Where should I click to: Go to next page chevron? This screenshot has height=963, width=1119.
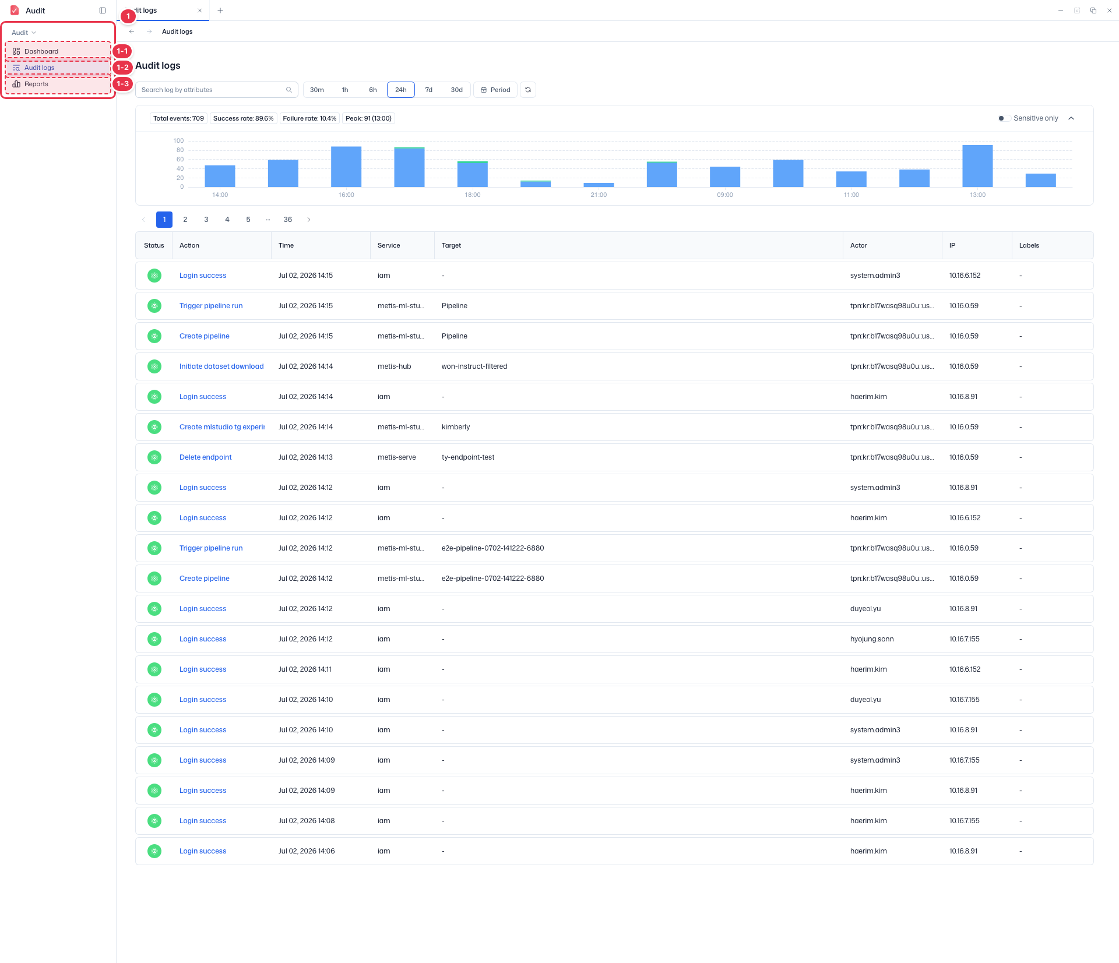coord(309,220)
